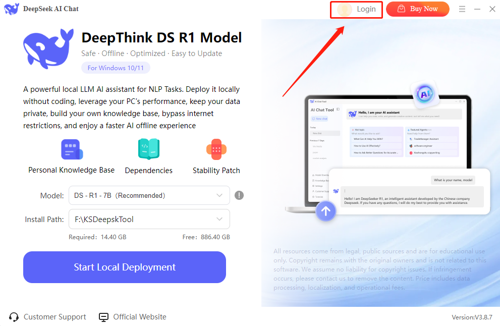Click the Official Website monitor icon
Screen dimensions: 500x326
click(x=103, y=317)
